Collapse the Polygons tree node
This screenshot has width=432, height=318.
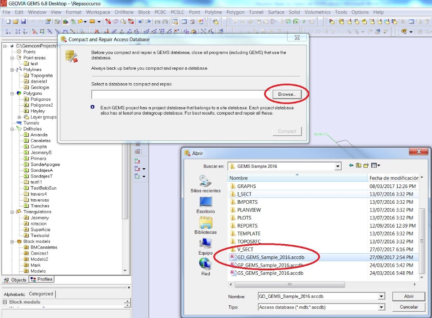click(12, 94)
